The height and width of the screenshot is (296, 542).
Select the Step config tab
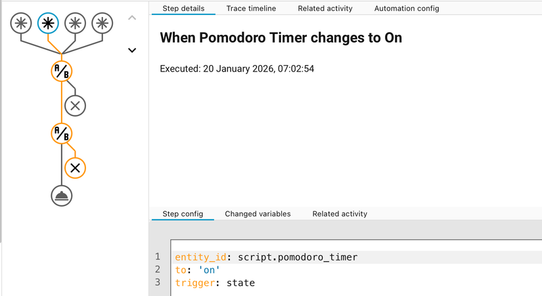click(x=183, y=214)
